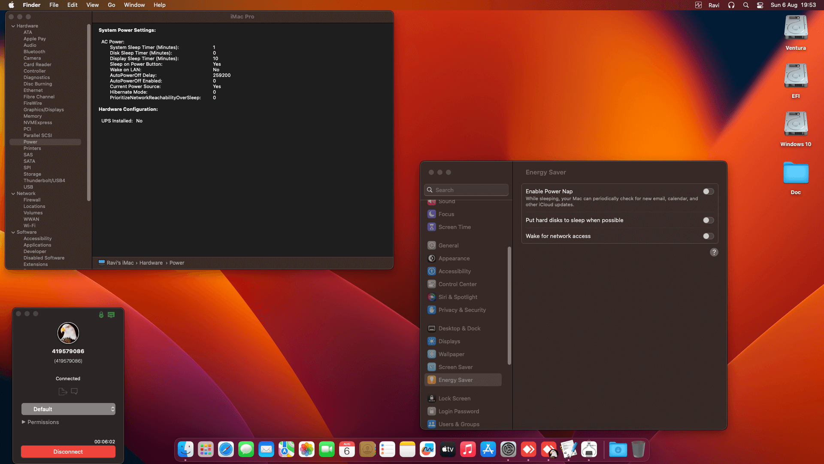
Task: Toggle Put hard disks to sleep
Action: 709,220
